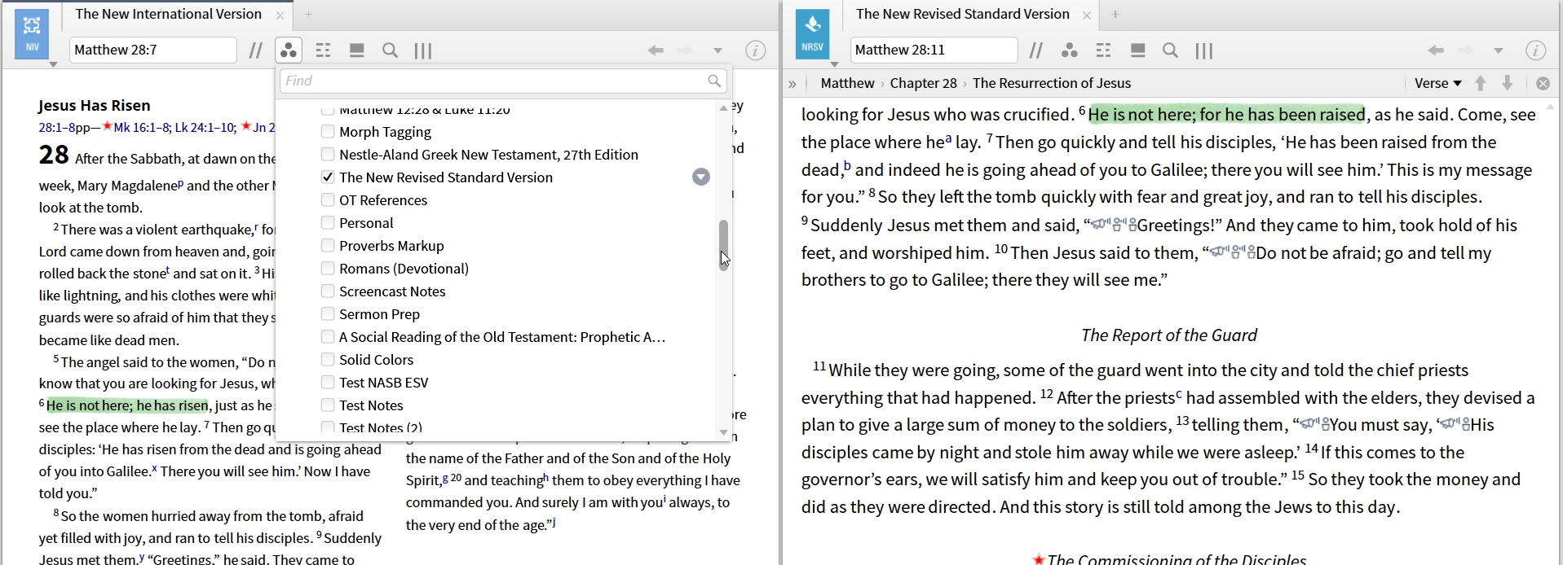Go forward in NIV panel history
The height and width of the screenshot is (565, 1563).
pyautogui.click(x=685, y=50)
